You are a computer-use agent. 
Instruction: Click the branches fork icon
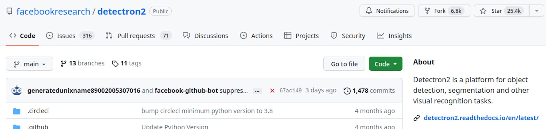[64, 64]
